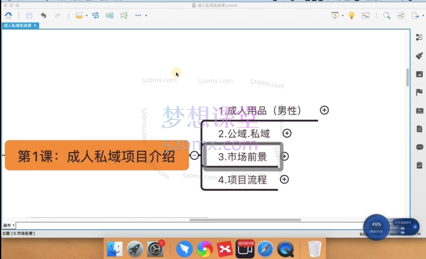Open the Format paintbrush panel
The height and width of the screenshot is (259, 426).
(419, 56)
